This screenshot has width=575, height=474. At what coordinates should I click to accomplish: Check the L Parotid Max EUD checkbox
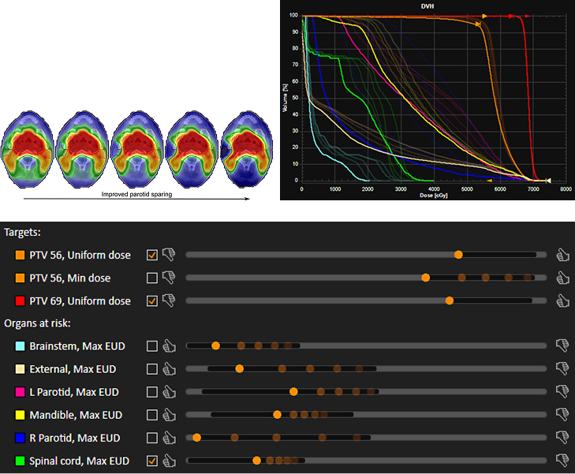coord(152,392)
